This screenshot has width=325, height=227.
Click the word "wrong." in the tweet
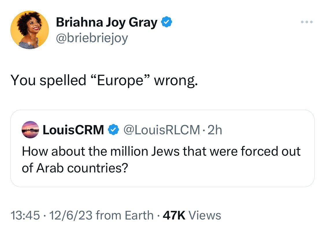pos(176,80)
